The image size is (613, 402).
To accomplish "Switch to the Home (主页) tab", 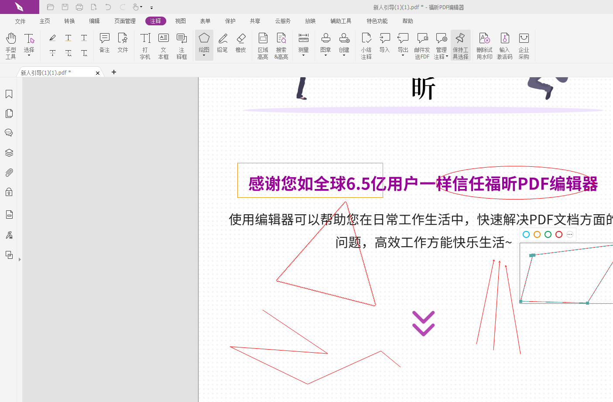I will coord(45,21).
